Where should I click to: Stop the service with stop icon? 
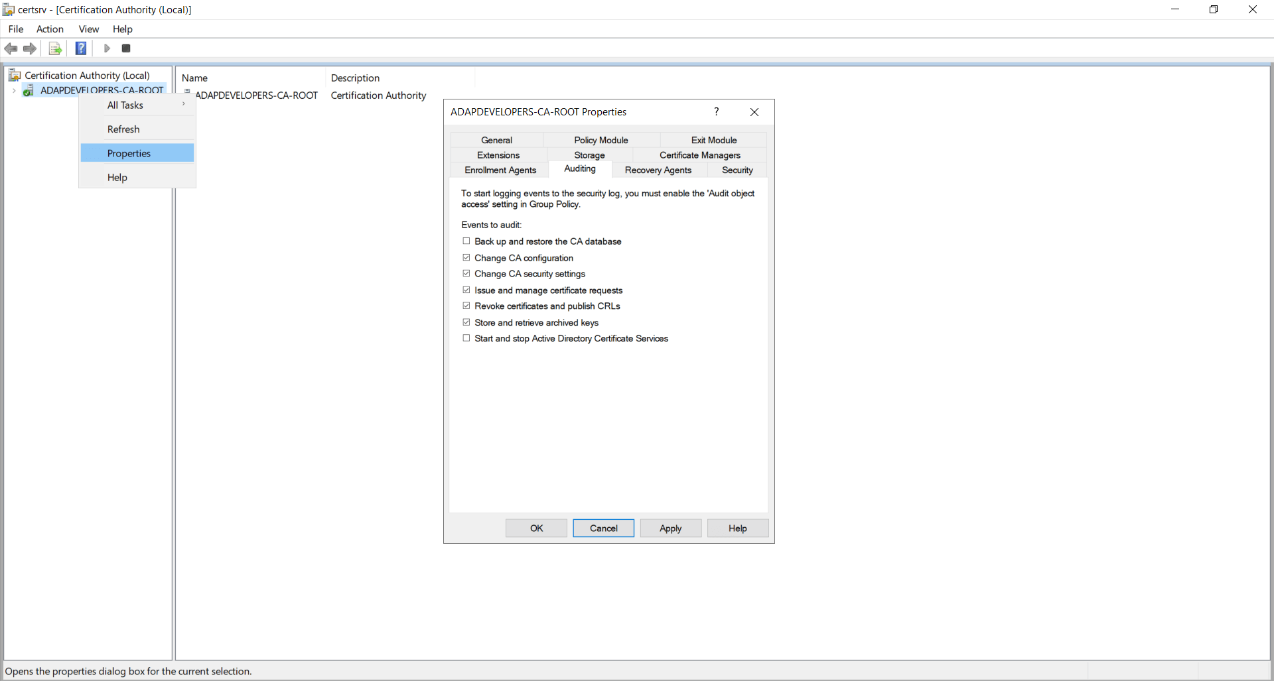126,48
